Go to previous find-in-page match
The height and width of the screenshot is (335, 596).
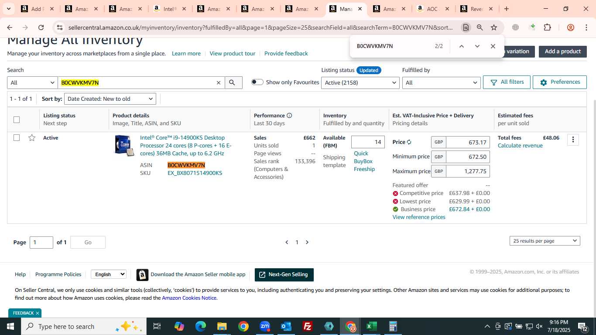coord(461,46)
